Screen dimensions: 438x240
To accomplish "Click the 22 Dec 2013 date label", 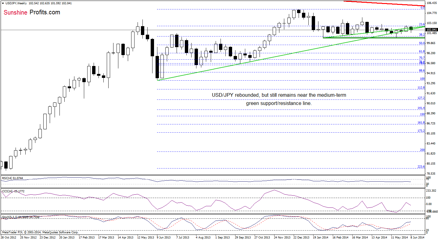I will (301, 237).
